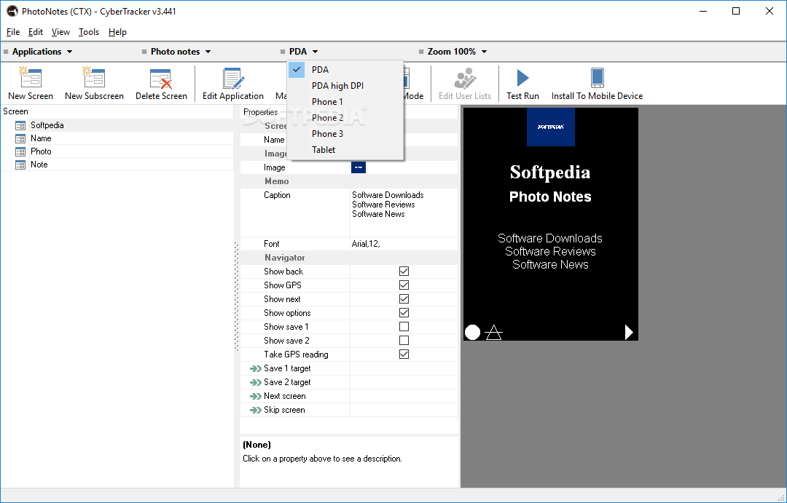
Task: Click the Next screen value cell
Action: [404, 396]
